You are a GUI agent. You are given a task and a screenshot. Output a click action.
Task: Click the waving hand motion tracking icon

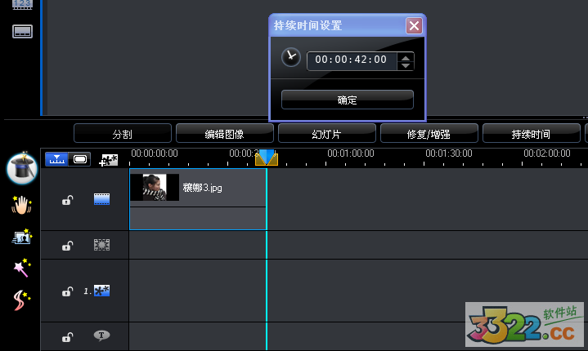(21, 205)
